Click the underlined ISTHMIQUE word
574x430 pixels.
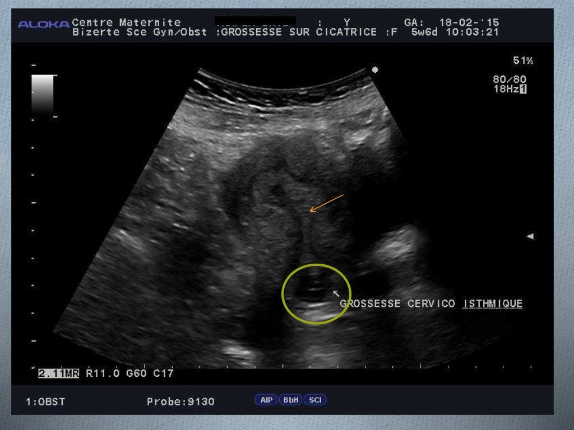click(x=492, y=303)
